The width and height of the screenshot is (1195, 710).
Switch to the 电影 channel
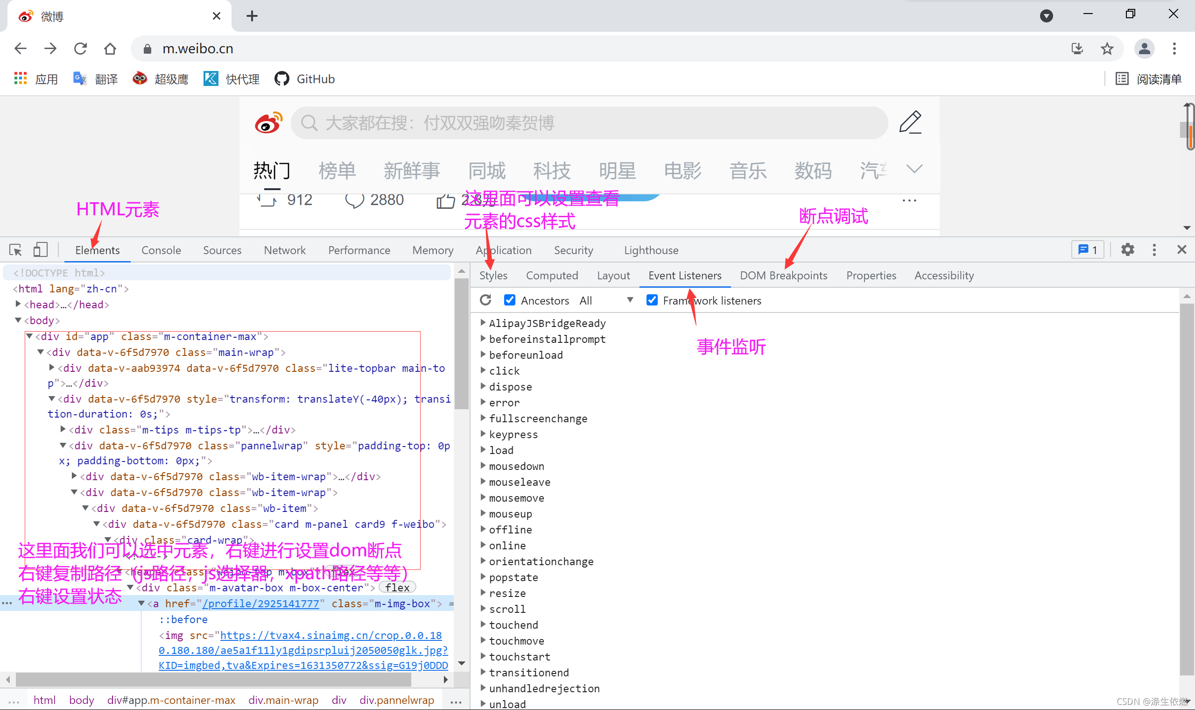(682, 170)
